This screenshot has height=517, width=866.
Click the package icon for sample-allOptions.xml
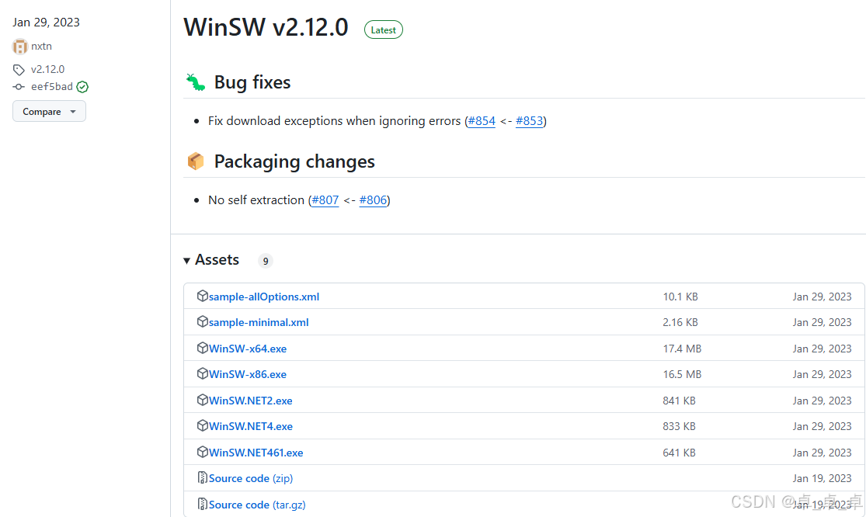point(202,296)
